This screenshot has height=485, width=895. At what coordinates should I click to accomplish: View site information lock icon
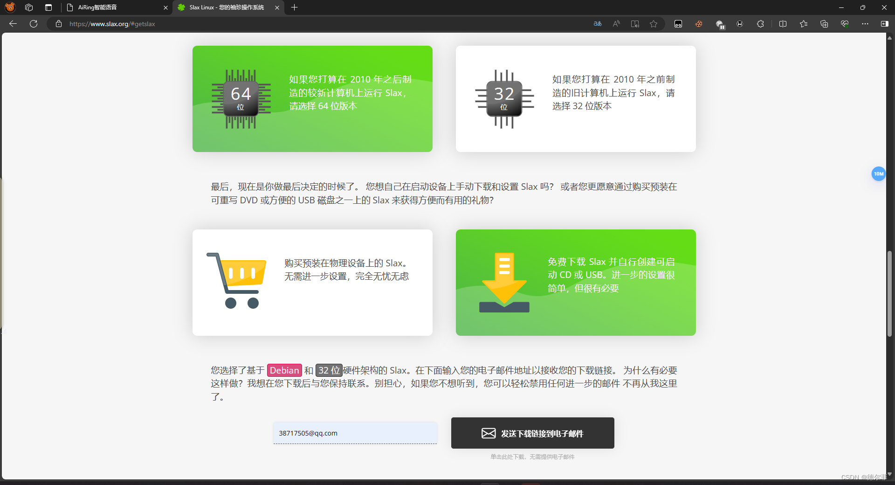[x=59, y=24]
